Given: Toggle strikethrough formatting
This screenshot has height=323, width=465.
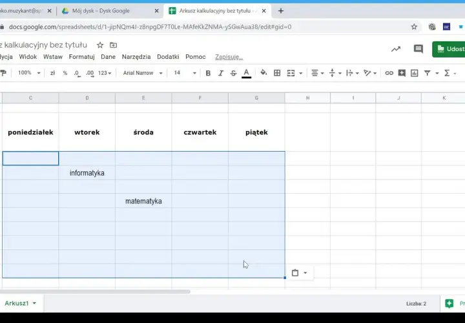Looking at the screenshot, I should [233, 73].
